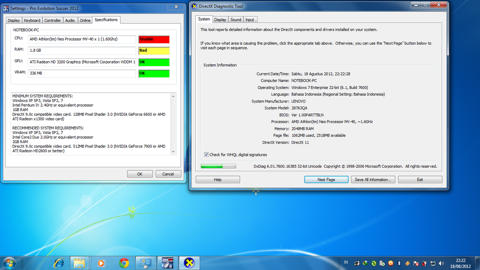Image resolution: width=480 pixels, height=270 pixels.
Task: Click the Computer Name value NOTEBOOK-PC in DxDiag
Action: (304, 81)
